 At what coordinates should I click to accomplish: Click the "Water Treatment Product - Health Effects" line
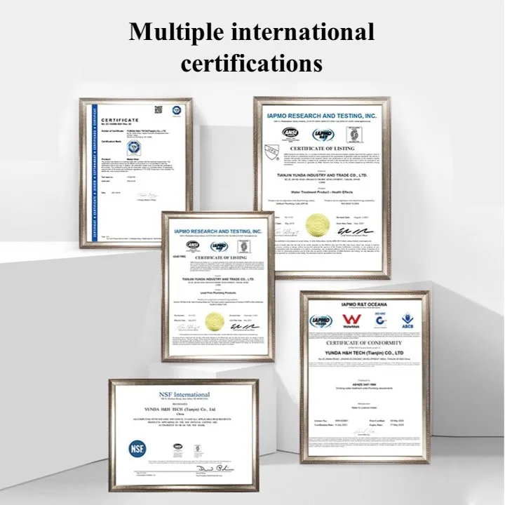tap(322, 192)
